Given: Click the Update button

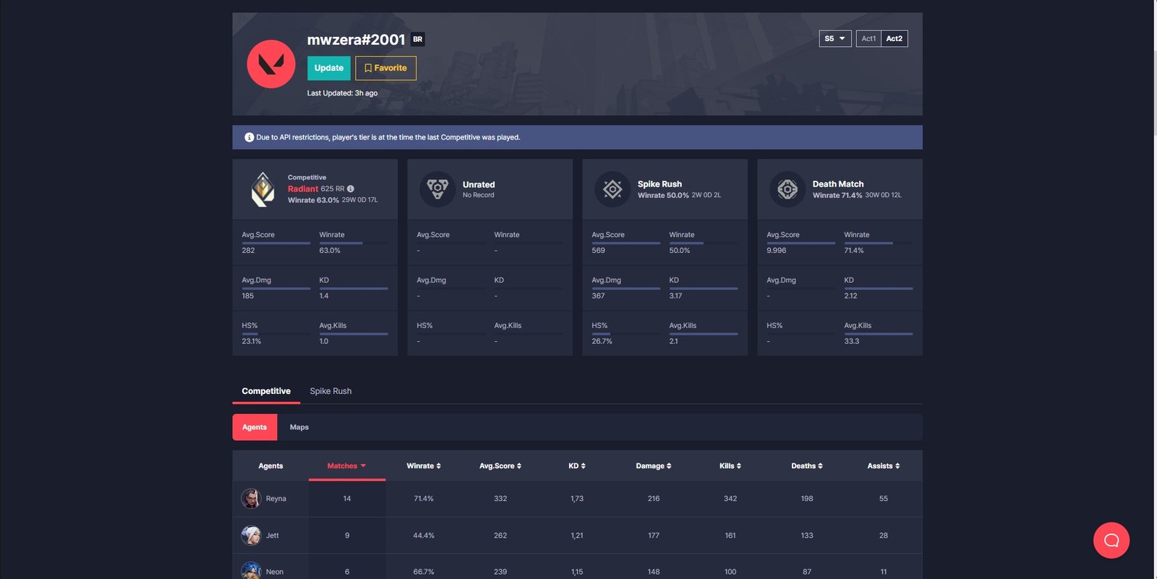Looking at the screenshot, I should [x=329, y=68].
